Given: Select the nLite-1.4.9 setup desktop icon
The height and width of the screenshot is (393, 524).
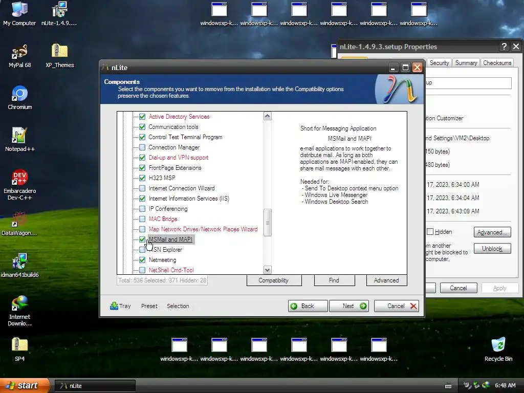Looking at the screenshot, I should point(59,14).
